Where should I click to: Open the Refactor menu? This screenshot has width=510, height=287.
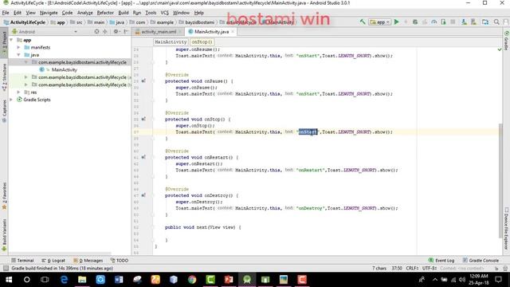(x=105, y=13)
